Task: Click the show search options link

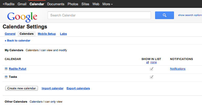Action: (x=190, y=15)
